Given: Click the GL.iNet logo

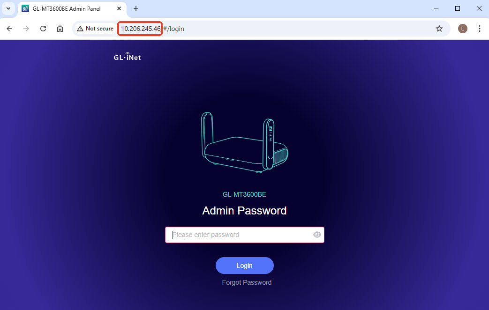Looking at the screenshot, I should pyautogui.click(x=127, y=57).
